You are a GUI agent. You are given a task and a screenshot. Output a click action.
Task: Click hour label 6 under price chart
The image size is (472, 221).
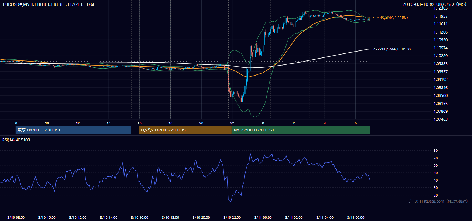coord(356,123)
